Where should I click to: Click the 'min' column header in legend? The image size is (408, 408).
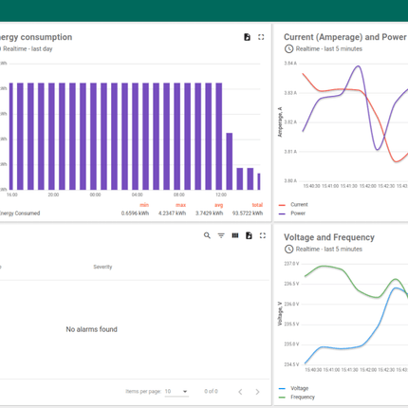coord(144,205)
